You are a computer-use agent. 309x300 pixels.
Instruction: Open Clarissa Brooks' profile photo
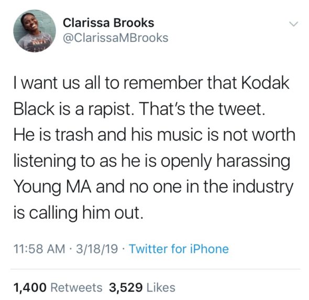(x=35, y=31)
